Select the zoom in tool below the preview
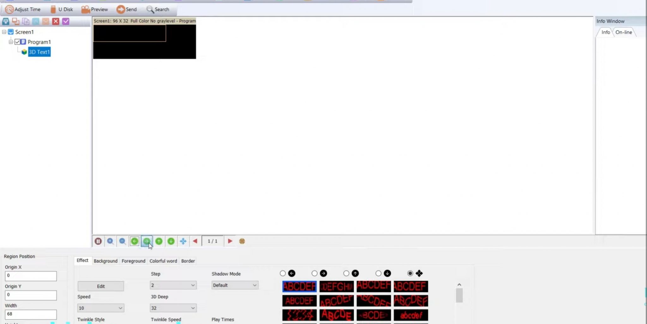This screenshot has height=324, width=647. [110, 241]
